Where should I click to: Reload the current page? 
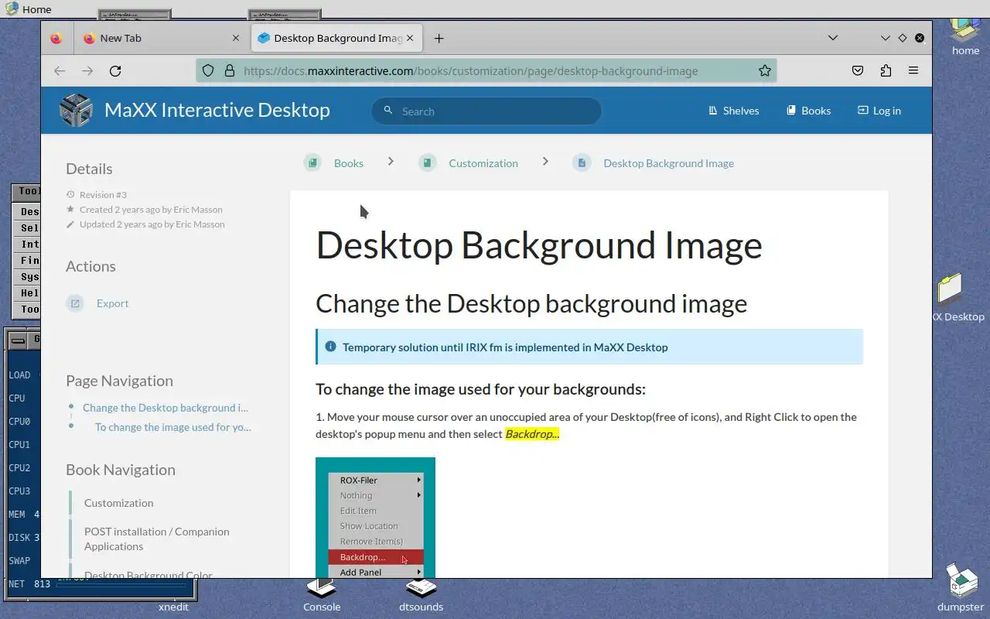coord(115,70)
